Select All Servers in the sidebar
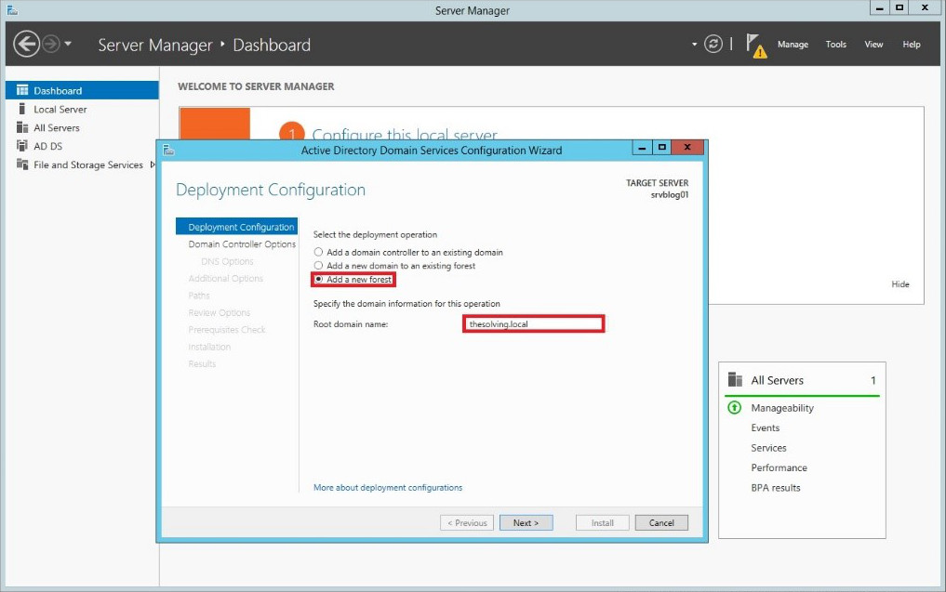The height and width of the screenshot is (592, 946). (x=82, y=128)
